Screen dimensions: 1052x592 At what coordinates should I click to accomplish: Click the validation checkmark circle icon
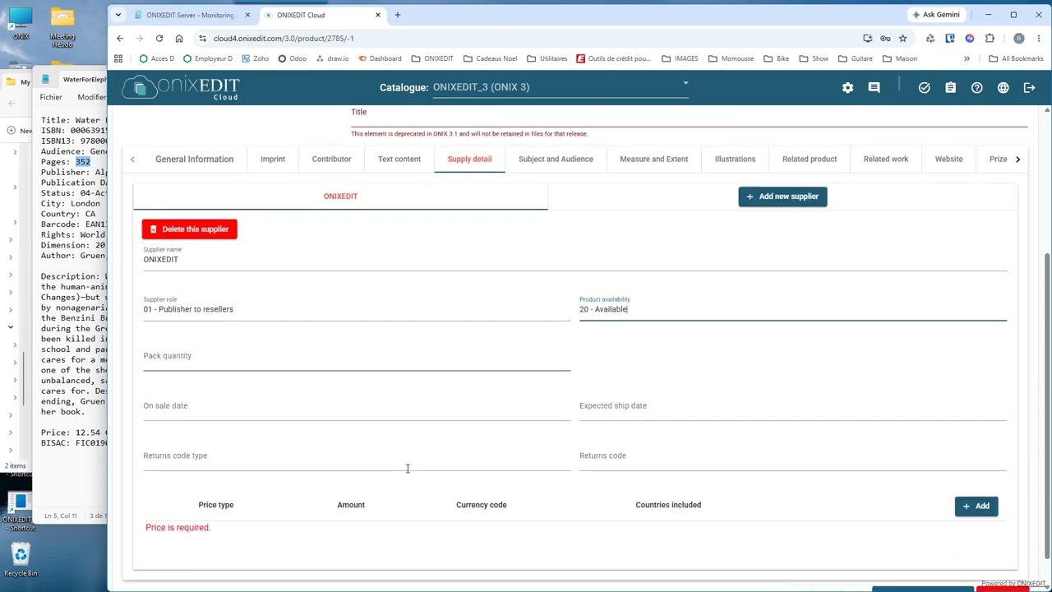tap(925, 88)
